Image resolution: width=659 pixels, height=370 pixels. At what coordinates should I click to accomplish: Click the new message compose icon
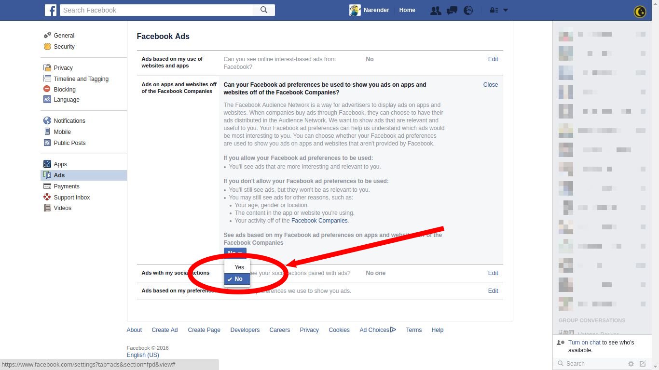tap(643, 364)
